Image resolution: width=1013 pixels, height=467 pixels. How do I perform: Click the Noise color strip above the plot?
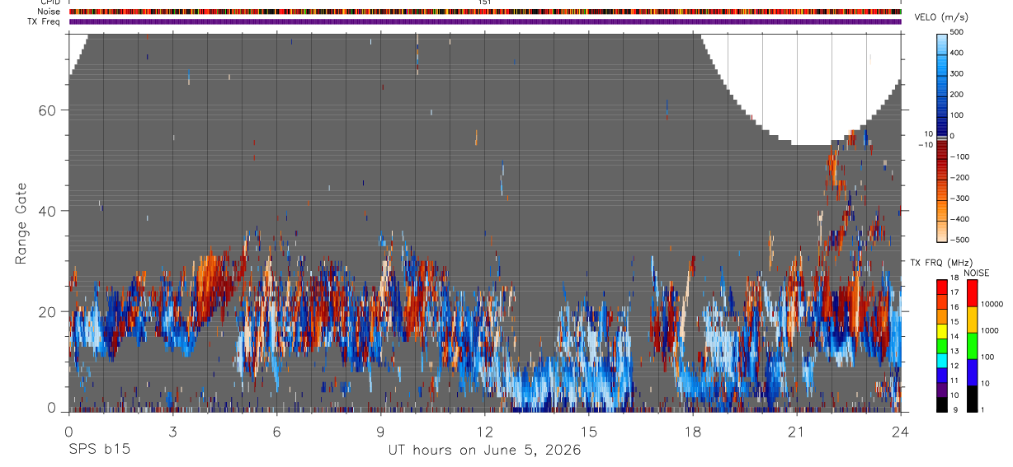pyautogui.click(x=485, y=12)
